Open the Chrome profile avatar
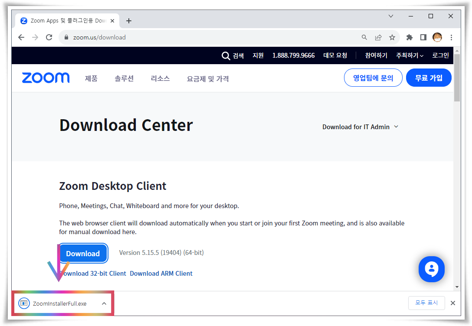 point(437,37)
